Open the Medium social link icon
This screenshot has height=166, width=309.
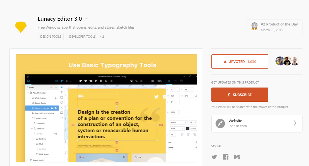(x=237, y=157)
